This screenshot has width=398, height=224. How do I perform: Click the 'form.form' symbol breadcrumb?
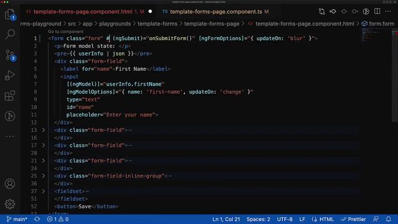click(x=378, y=24)
